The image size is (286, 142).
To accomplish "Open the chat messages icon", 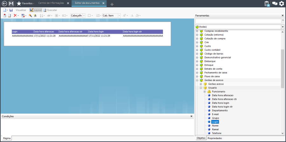I will pos(275,3).
